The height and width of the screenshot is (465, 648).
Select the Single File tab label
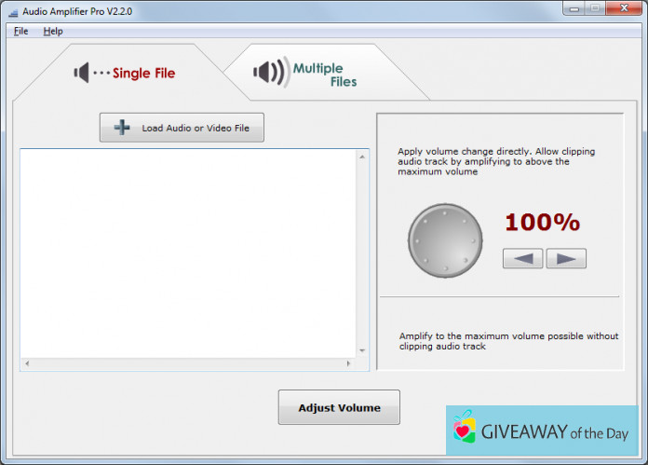pos(143,73)
